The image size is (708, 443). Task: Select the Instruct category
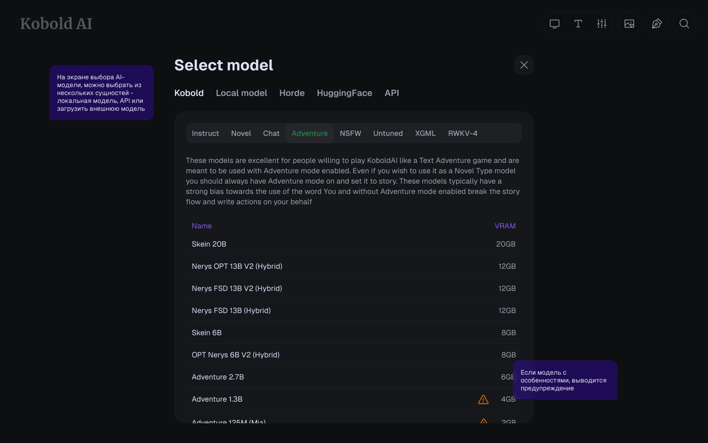pos(205,133)
